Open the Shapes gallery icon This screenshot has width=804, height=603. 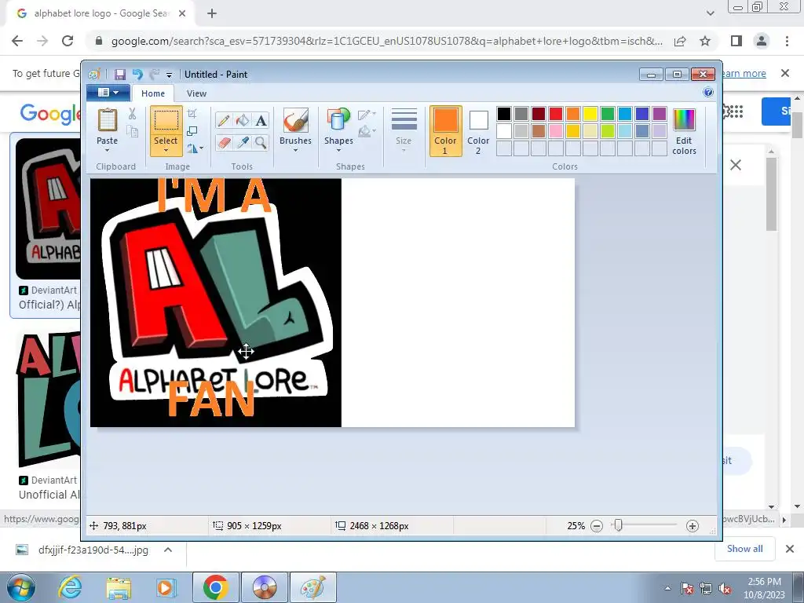pos(338,120)
